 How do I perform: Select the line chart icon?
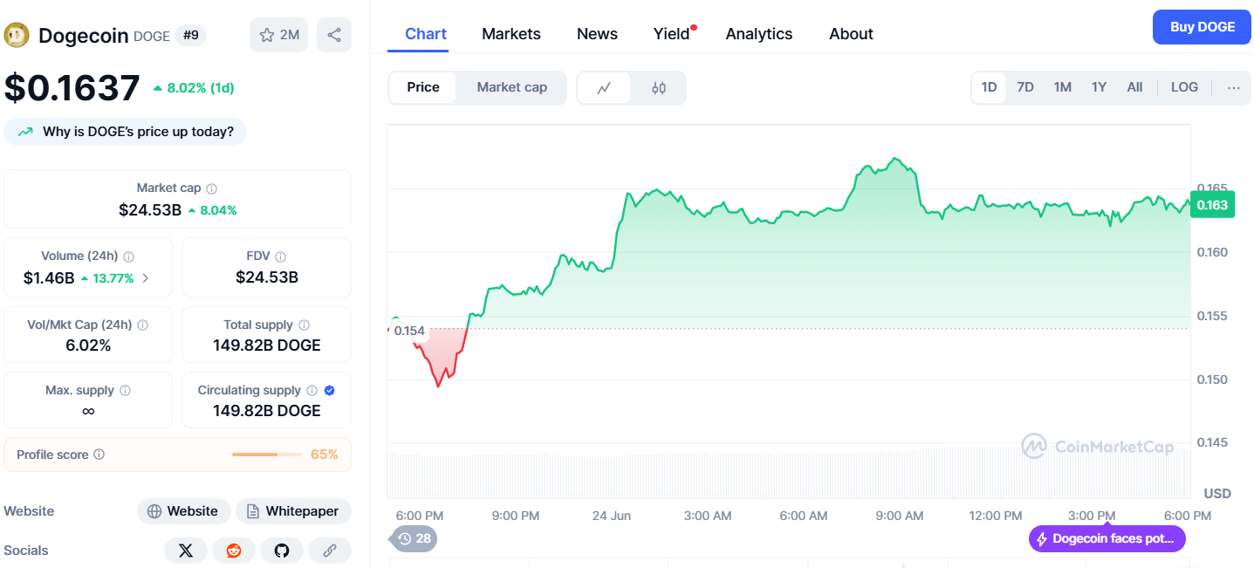pyautogui.click(x=604, y=87)
